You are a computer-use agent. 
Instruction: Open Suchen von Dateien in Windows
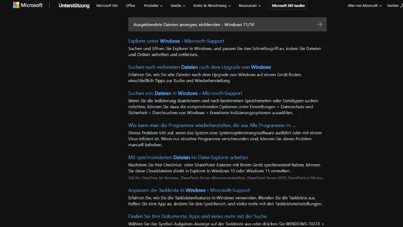point(185,93)
